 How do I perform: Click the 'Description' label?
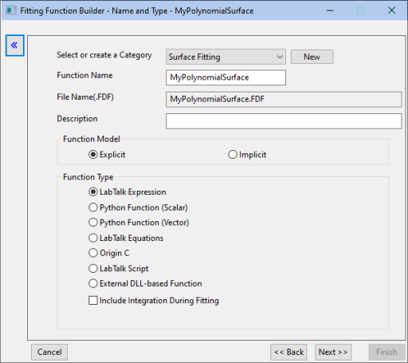click(77, 119)
